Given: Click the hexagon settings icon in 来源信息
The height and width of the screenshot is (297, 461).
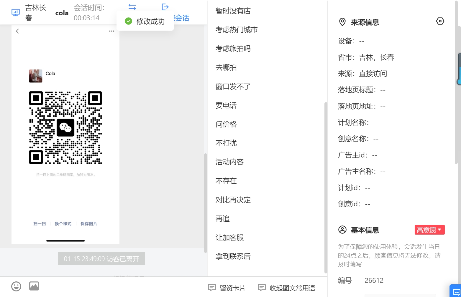Looking at the screenshot, I should [440, 21].
